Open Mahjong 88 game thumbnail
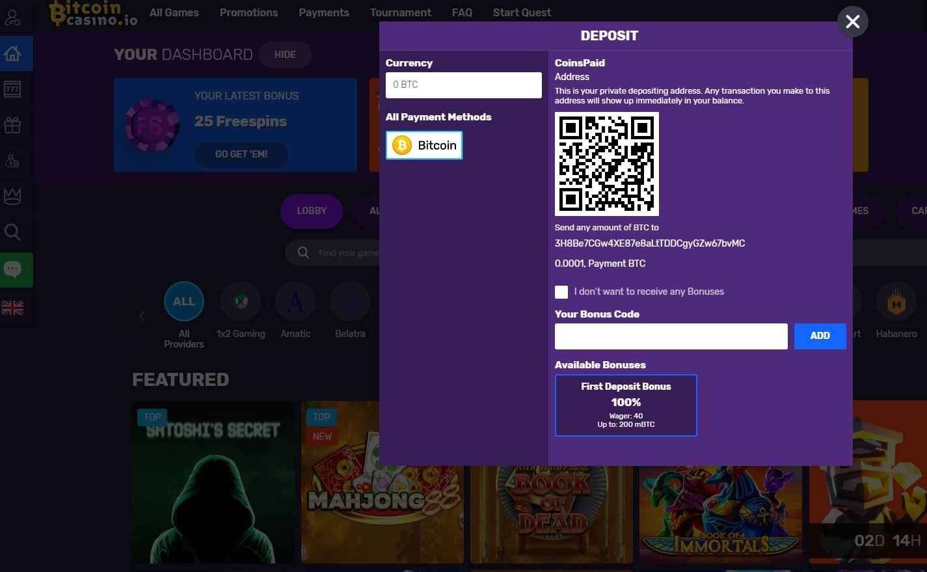 [383, 482]
